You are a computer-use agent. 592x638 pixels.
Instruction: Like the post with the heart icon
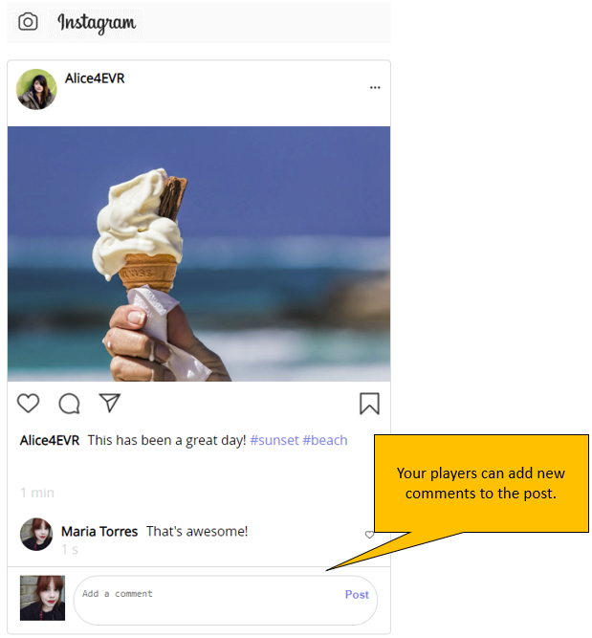[28, 404]
